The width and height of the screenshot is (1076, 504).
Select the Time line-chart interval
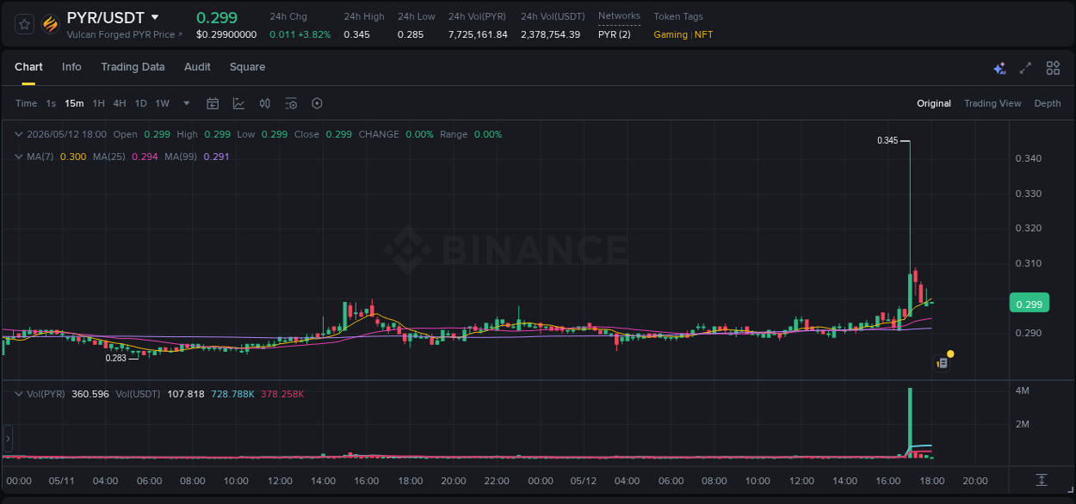coord(26,103)
